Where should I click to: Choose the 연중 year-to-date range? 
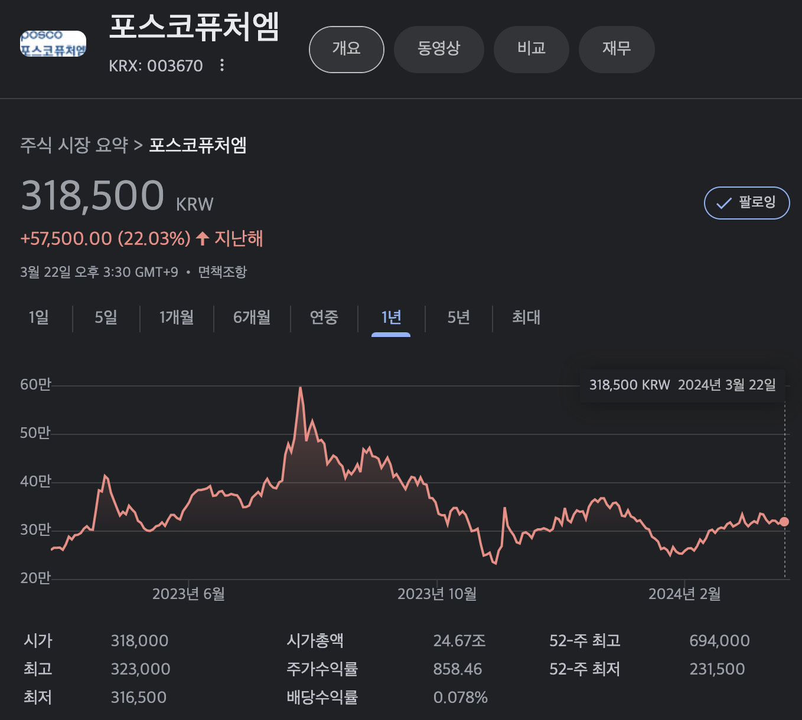(x=324, y=318)
